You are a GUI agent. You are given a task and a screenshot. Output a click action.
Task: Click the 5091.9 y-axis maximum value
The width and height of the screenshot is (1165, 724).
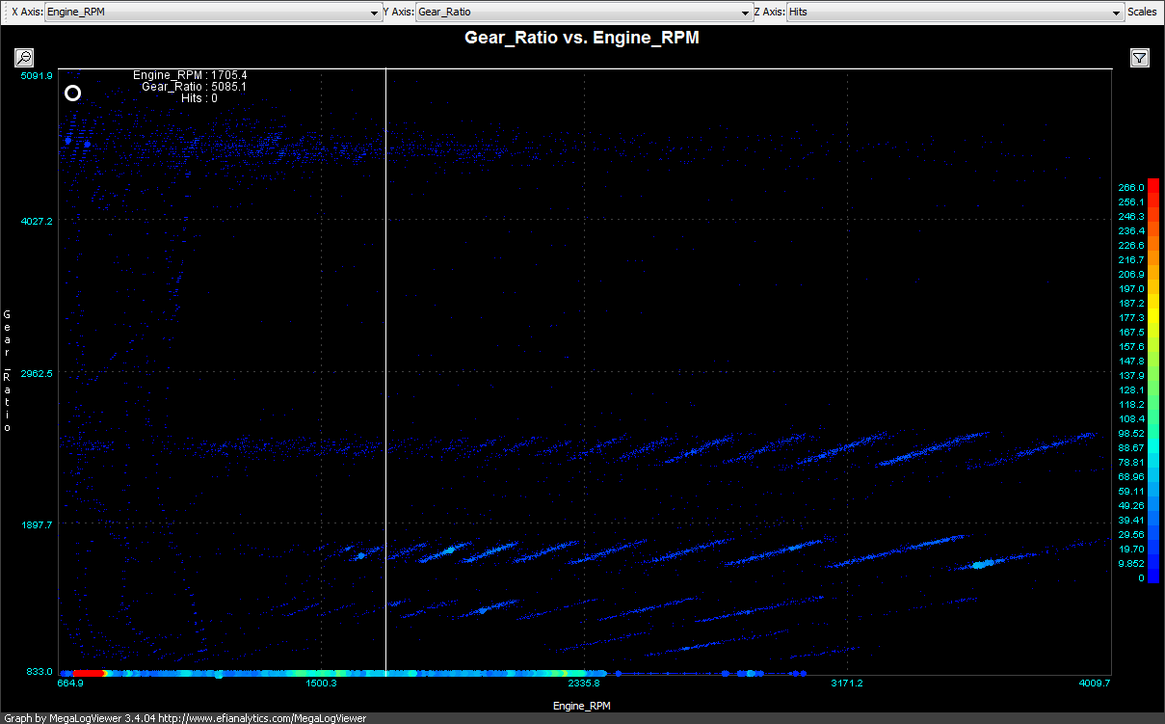[39, 74]
